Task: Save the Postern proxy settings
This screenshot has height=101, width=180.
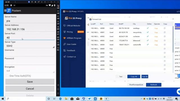Action: (30, 82)
